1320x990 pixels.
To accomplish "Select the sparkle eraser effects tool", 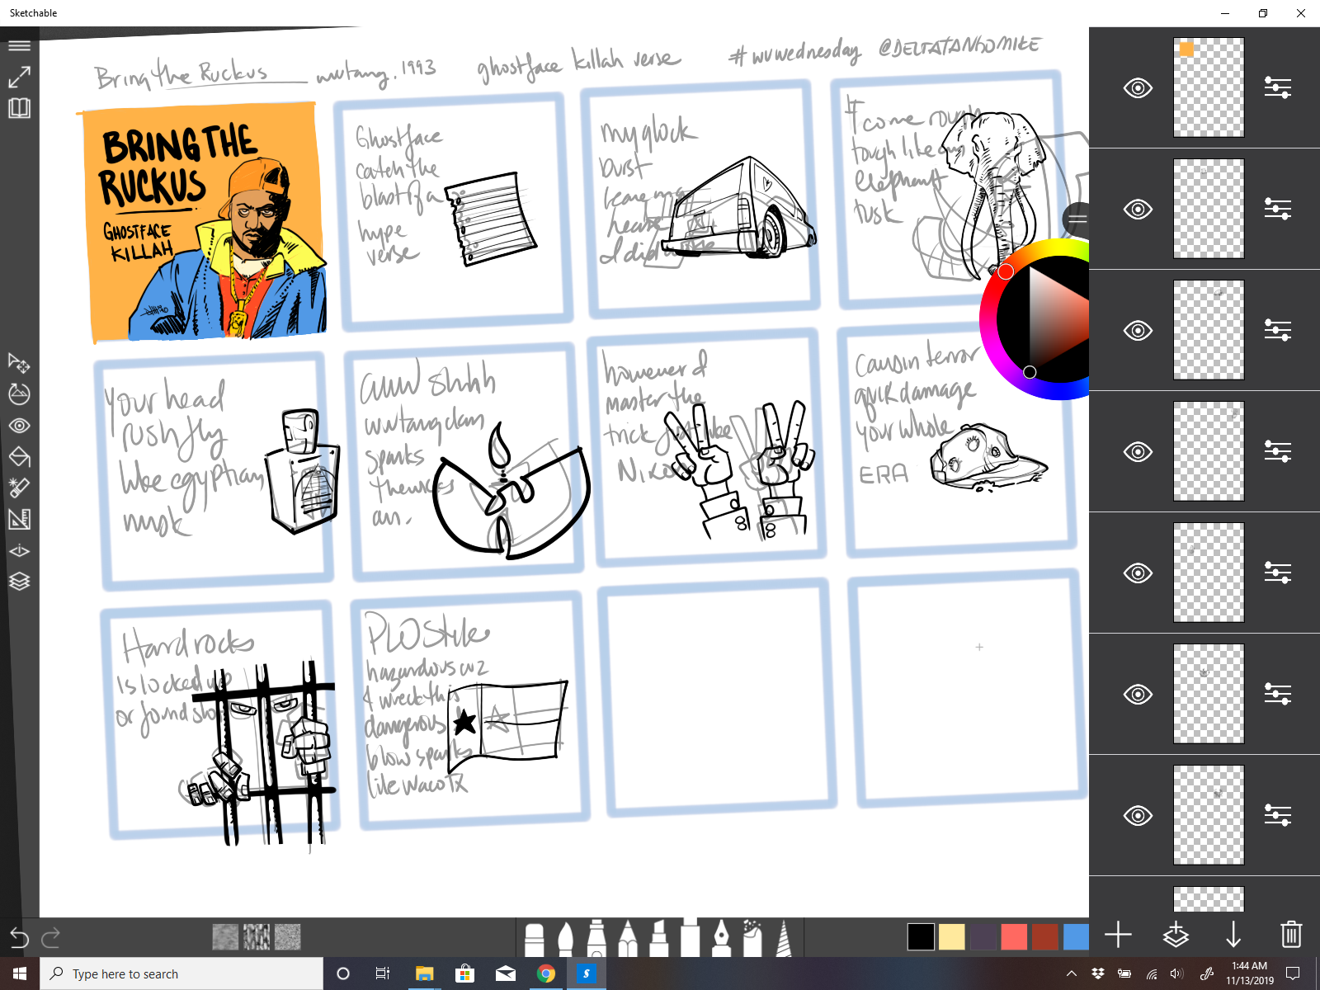I will 19,488.
